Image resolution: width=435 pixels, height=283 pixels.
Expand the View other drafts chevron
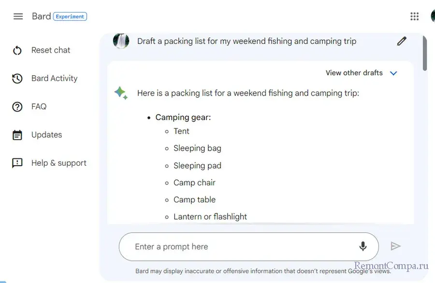coord(393,73)
